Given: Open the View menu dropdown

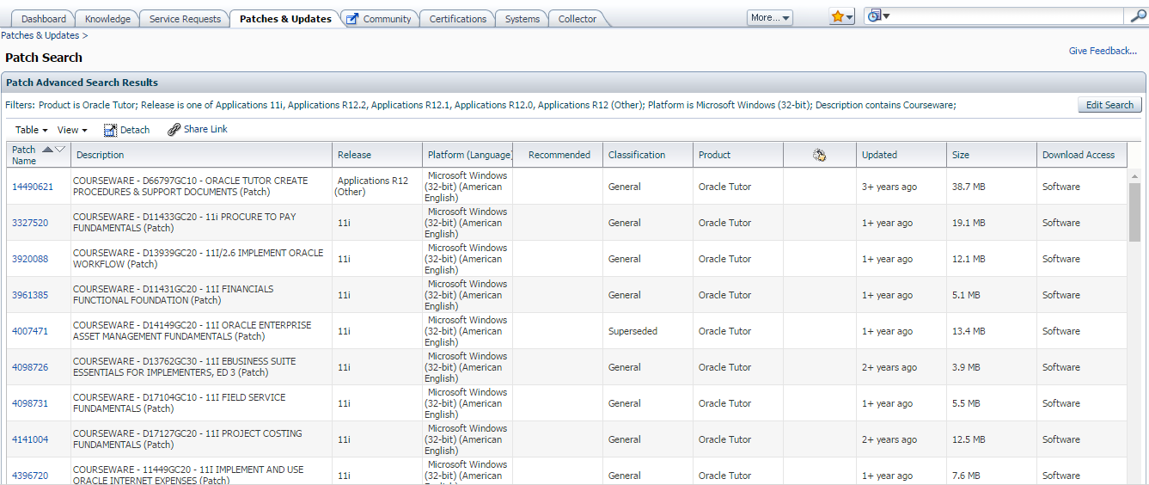Looking at the screenshot, I should point(72,130).
